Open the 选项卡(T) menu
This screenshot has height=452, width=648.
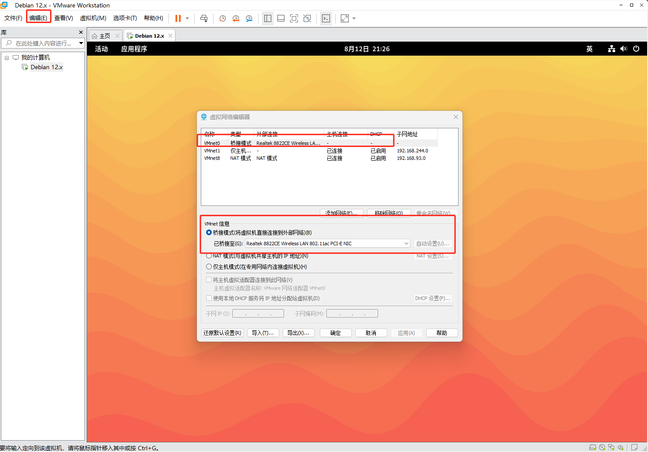125,18
